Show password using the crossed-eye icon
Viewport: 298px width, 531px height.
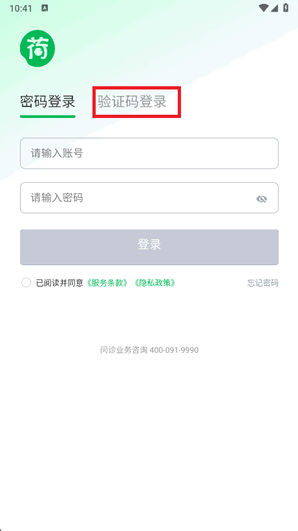261,199
